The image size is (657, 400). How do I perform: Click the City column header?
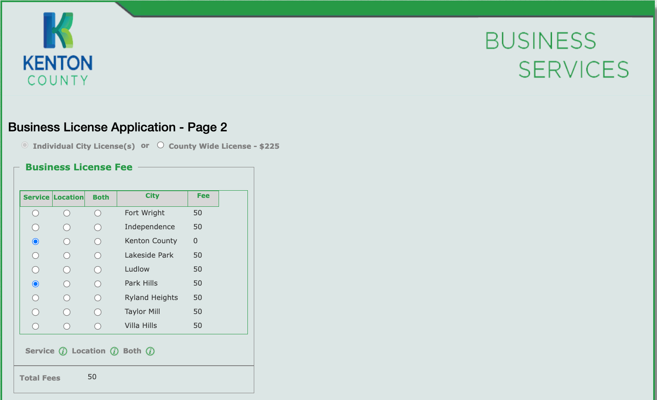[x=152, y=196]
